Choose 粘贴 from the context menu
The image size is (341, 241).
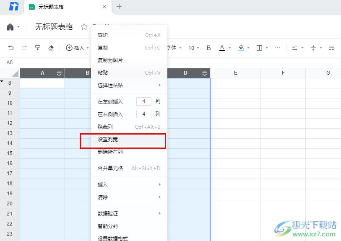pos(129,73)
